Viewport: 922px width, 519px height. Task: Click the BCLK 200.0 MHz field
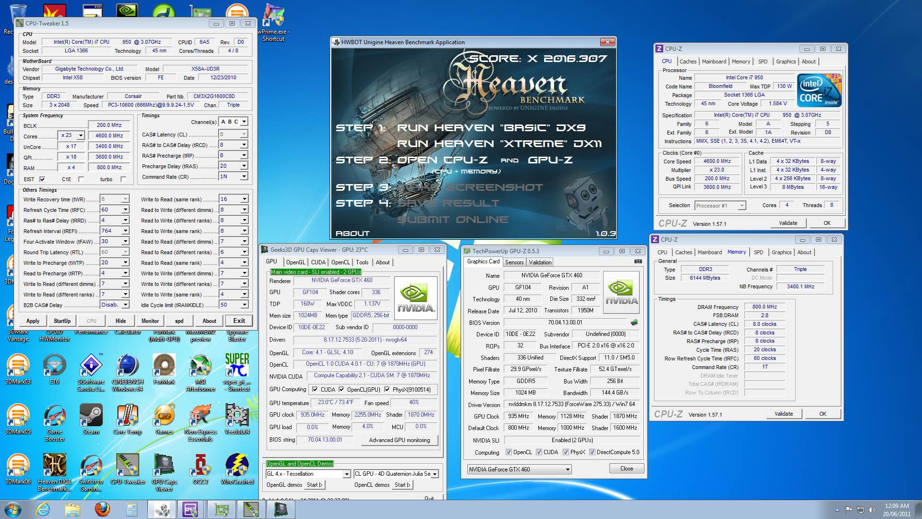109,125
